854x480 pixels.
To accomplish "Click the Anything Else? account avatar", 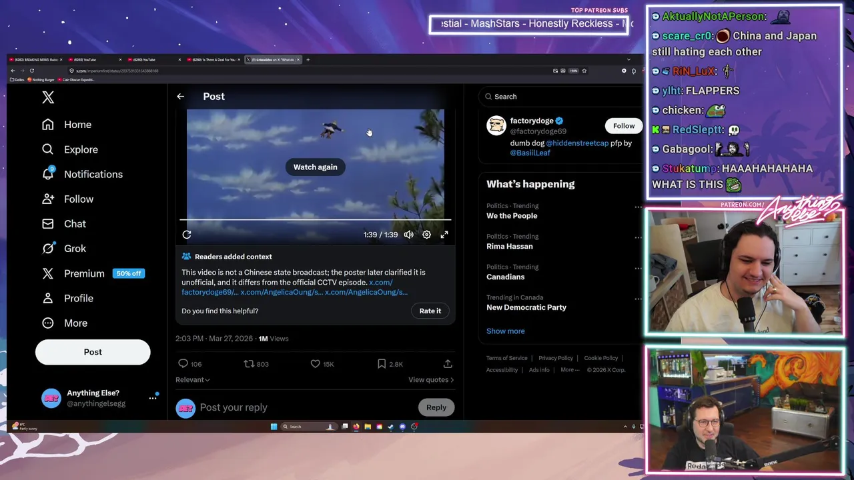I will click(51, 398).
